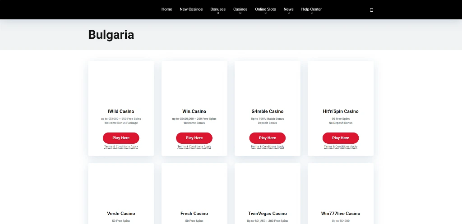Open the Hit'n'Spin Casino title
Viewport: 462px width, 224px height.
coord(341,112)
